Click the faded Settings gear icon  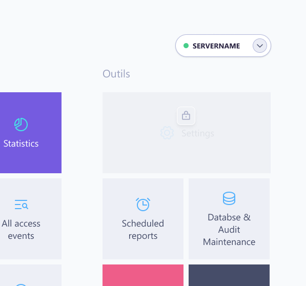(167, 133)
